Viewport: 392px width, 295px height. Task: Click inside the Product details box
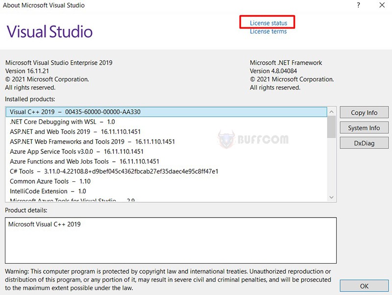171,240
